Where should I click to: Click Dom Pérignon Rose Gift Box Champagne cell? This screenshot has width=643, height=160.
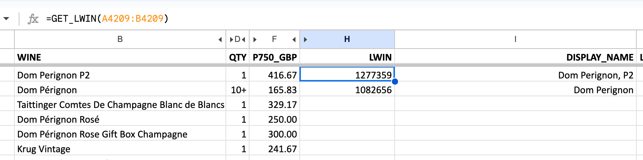pos(120,134)
